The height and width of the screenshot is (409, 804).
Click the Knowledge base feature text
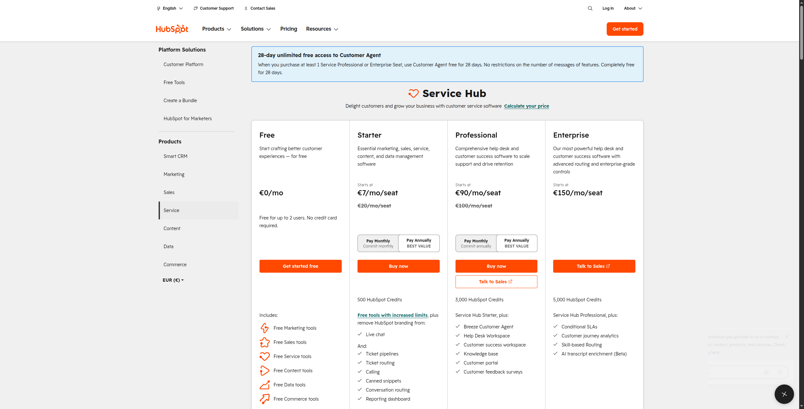pyautogui.click(x=481, y=354)
